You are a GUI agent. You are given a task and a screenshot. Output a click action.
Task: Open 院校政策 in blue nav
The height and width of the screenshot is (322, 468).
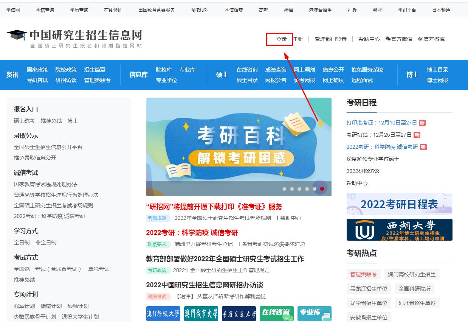pyautogui.click(x=66, y=70)
